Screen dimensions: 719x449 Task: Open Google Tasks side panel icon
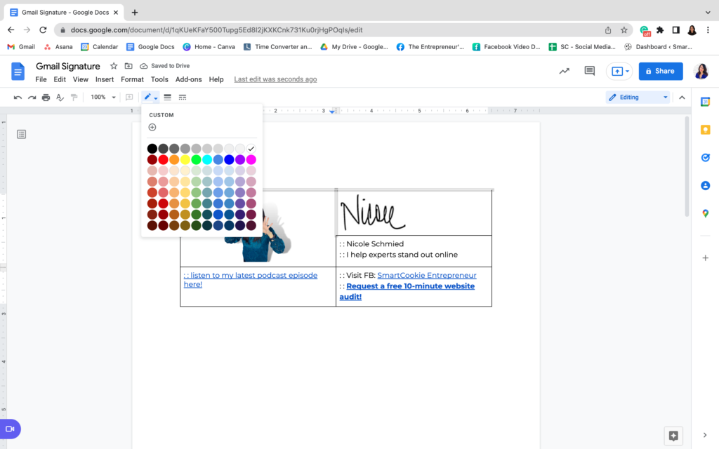[705, 158]
